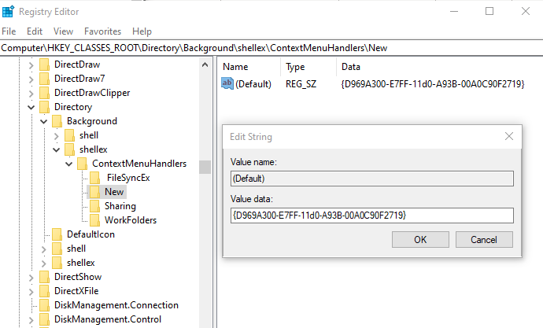
Task: Select the Sharing key label
Action: (120, 206)
